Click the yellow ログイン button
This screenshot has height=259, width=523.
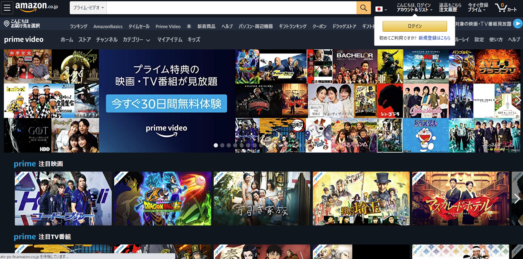tap(415, 26)
